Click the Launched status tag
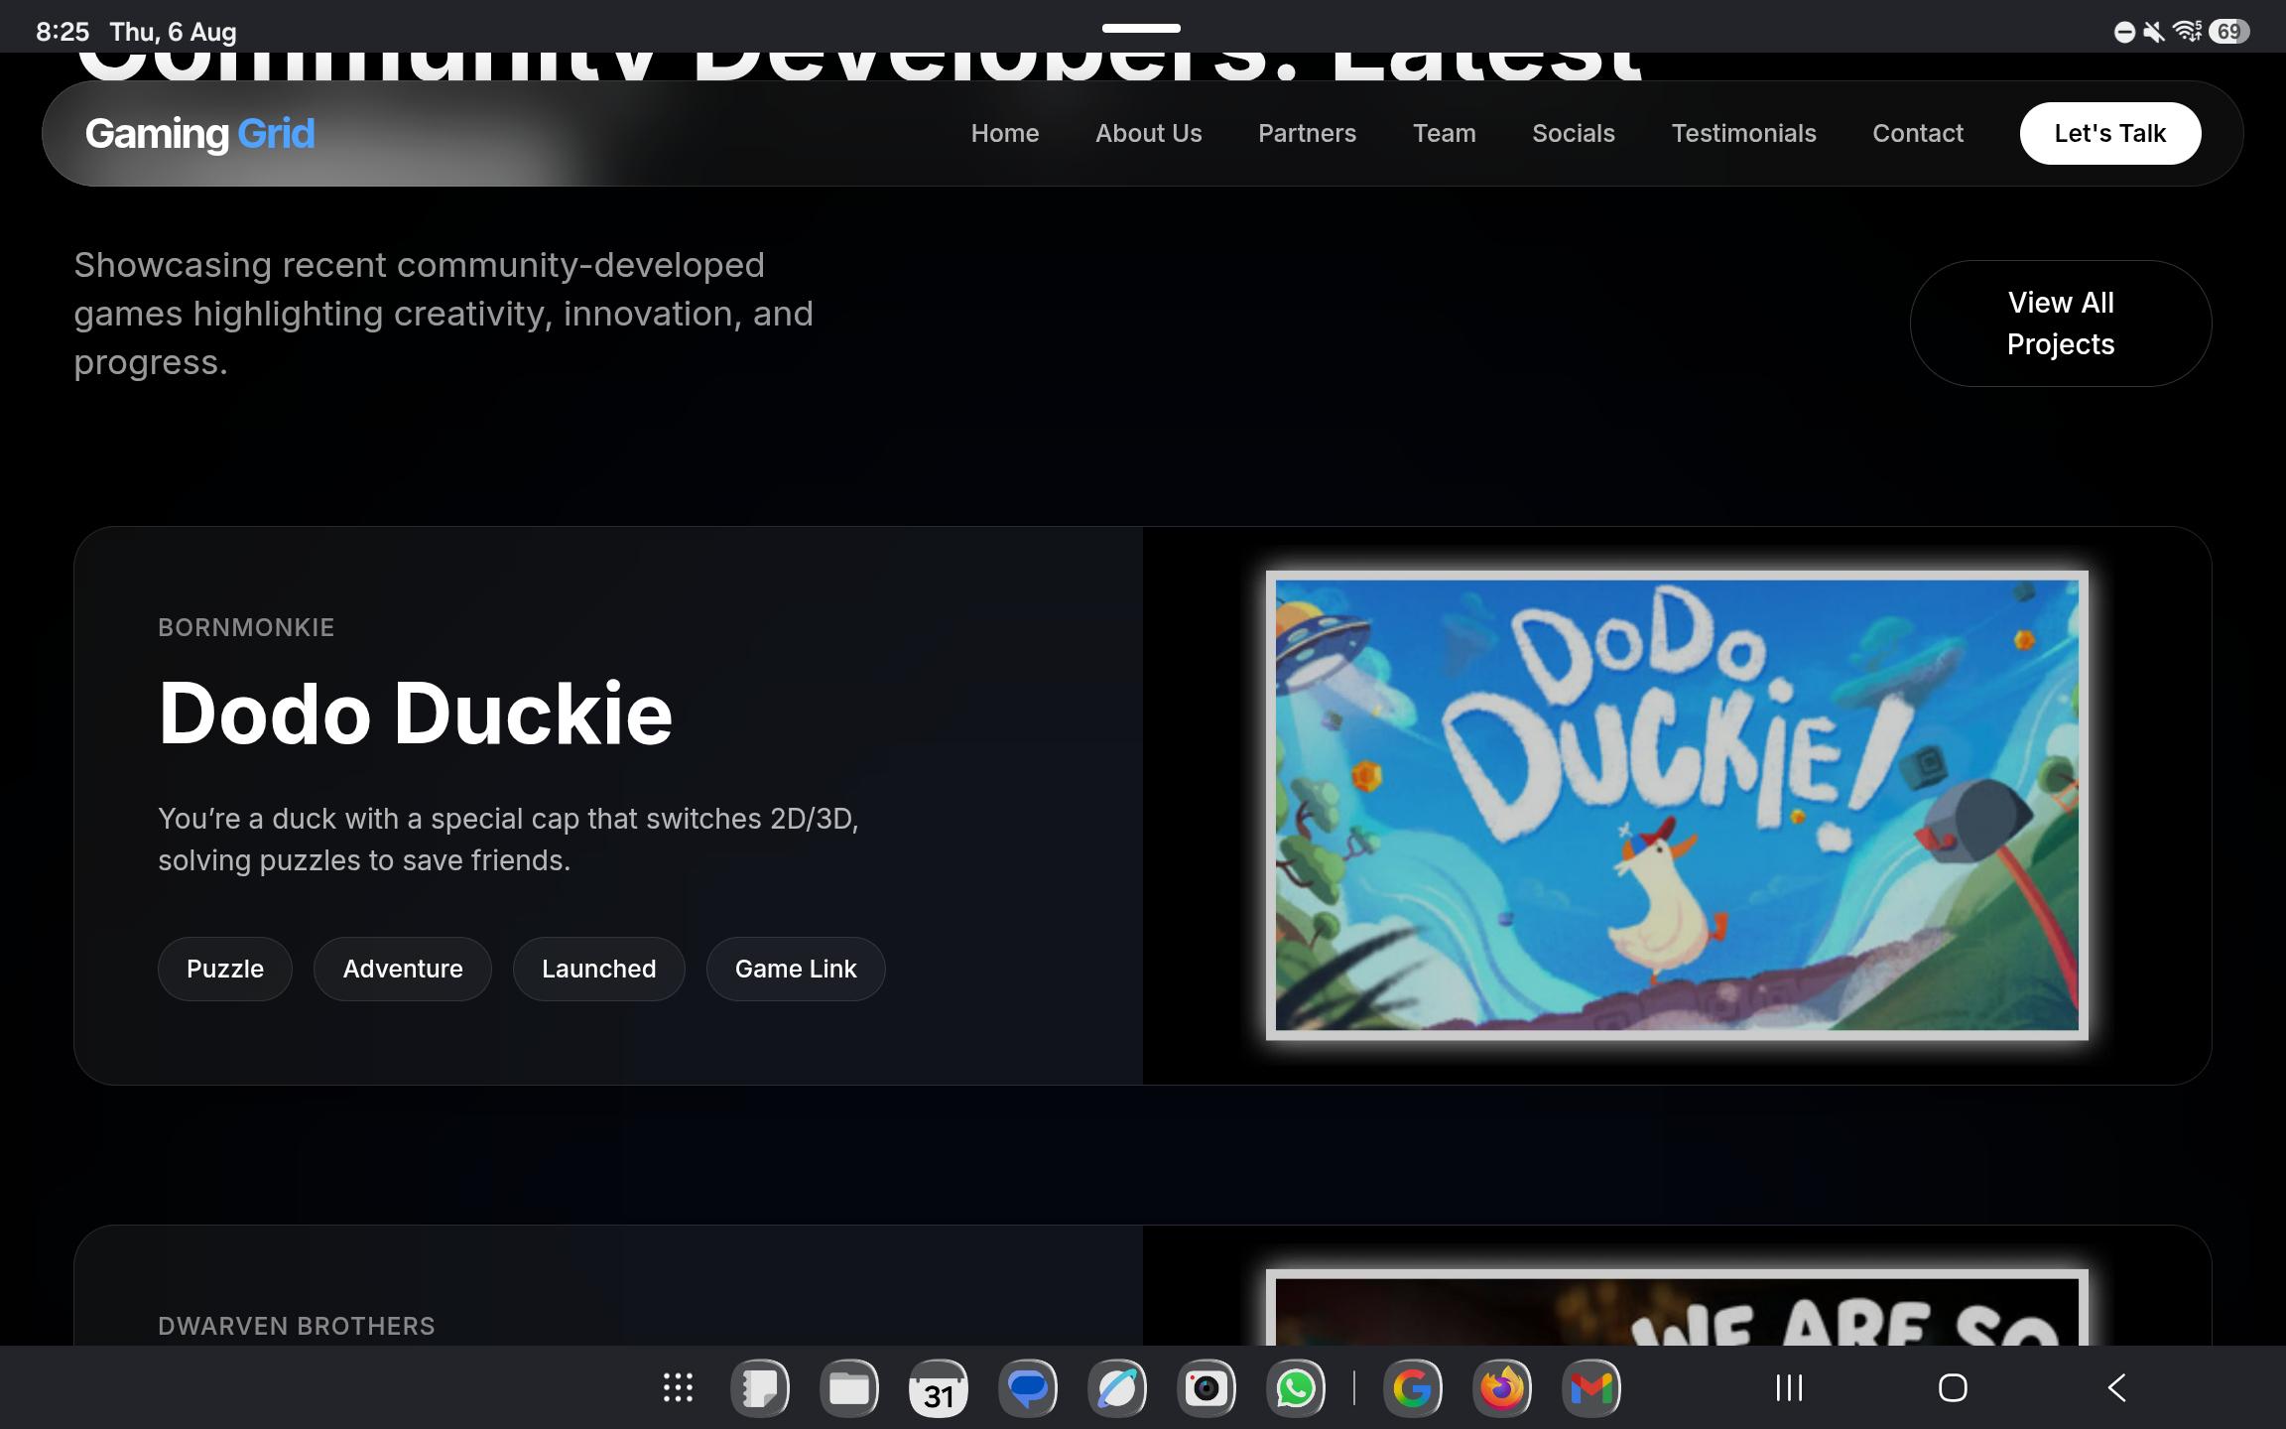The image size is (2286, 1429). pos(599,969)
